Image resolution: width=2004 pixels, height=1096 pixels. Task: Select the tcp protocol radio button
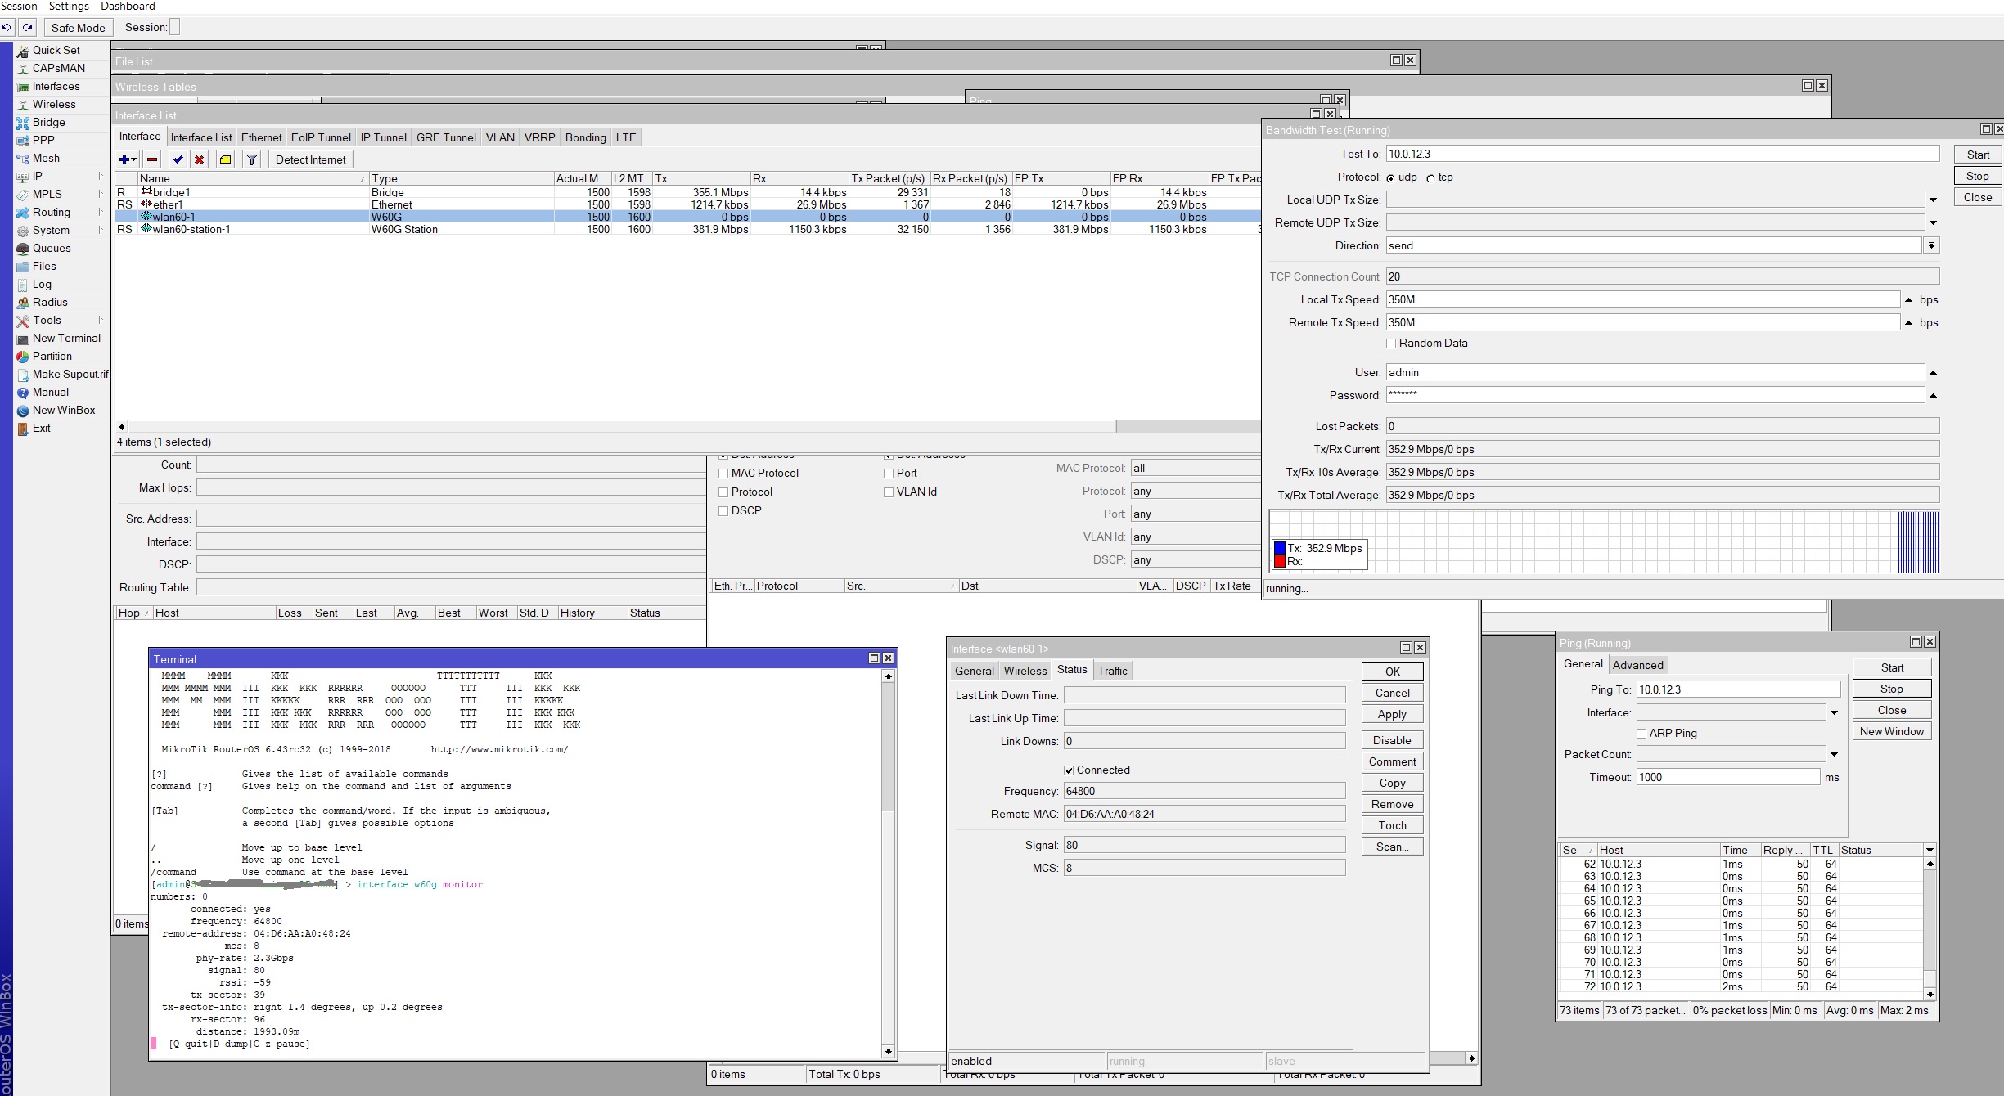coord(1430,177)
